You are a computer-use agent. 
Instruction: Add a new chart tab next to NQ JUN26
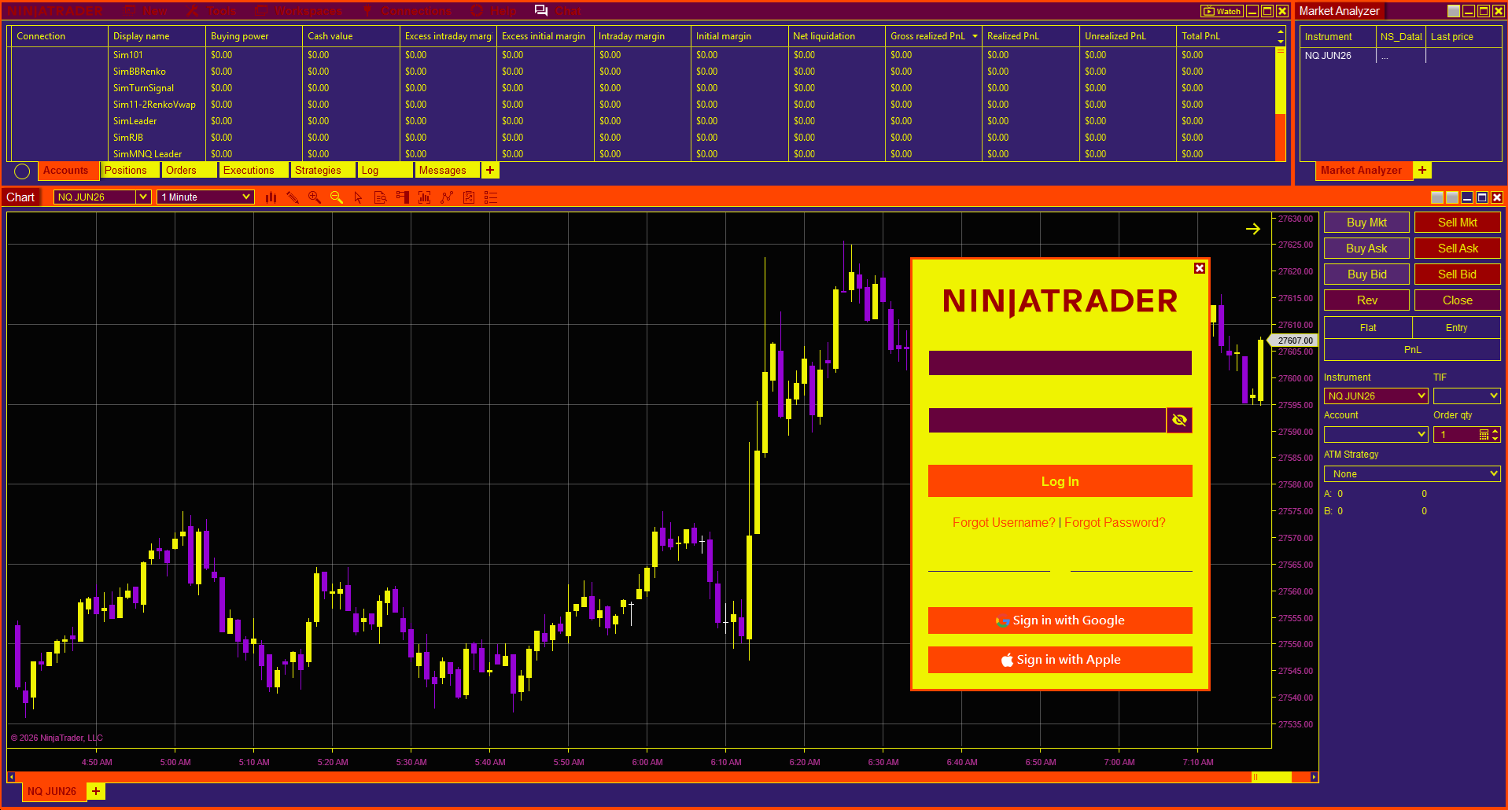(96, 791)
